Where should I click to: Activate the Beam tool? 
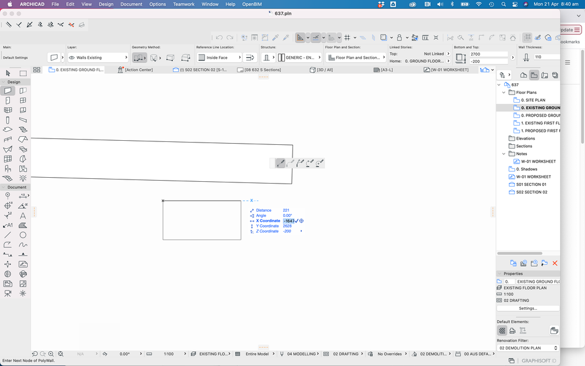[x=23, y=120]
